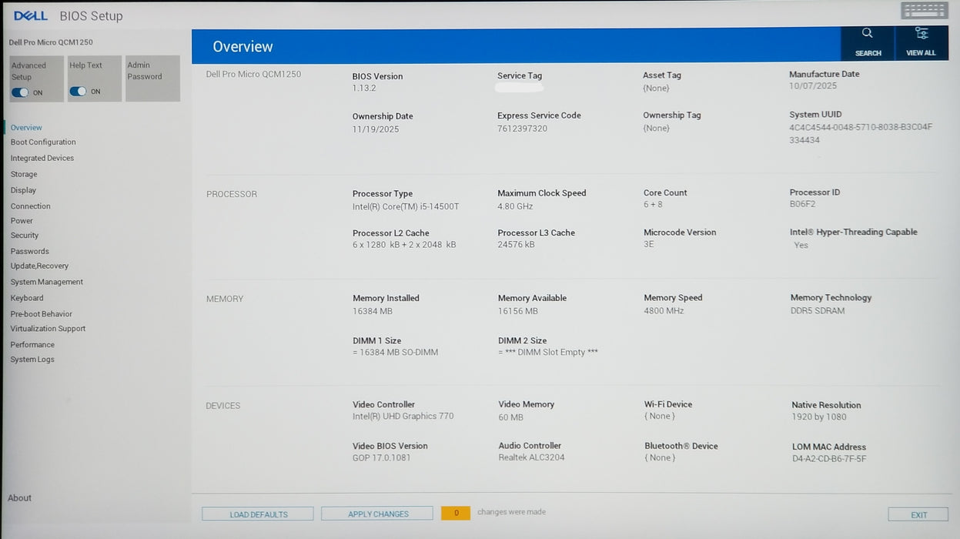960x539 pixels.
Task: Open System Management section
Action: point(46,283)
